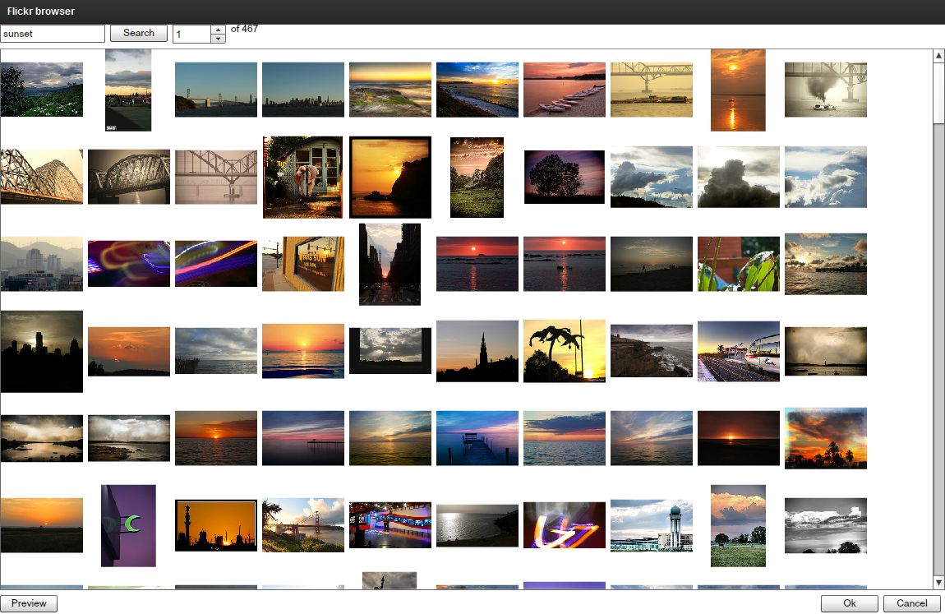Focus the page number field
Image resolution: width=945 pixels, height=614 pixels.
tap(191, 35)
